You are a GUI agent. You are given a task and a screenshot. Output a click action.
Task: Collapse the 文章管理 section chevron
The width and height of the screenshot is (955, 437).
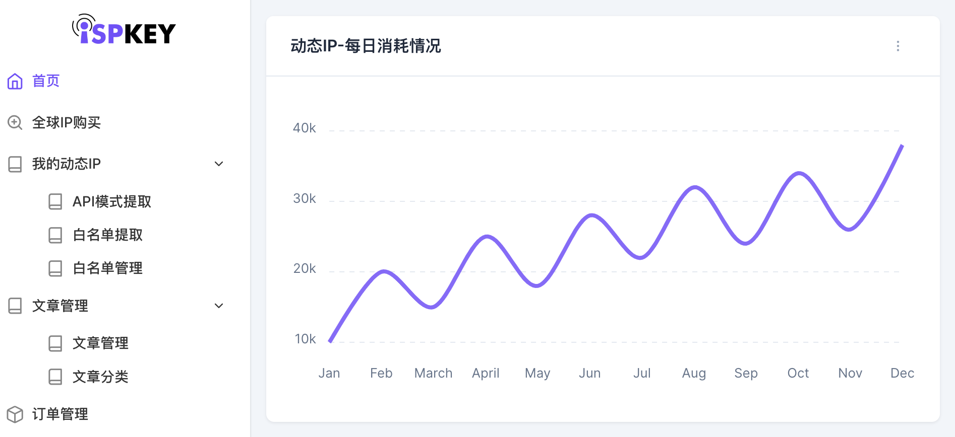pos(219,306)
